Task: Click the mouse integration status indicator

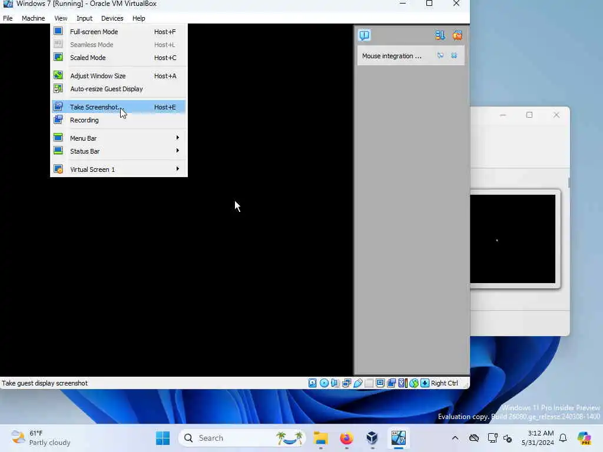Action: tap(414, 383)
